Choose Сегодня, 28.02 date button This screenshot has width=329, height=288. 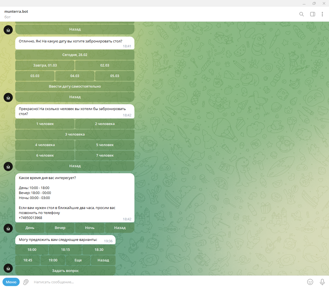tap(75, 55)
